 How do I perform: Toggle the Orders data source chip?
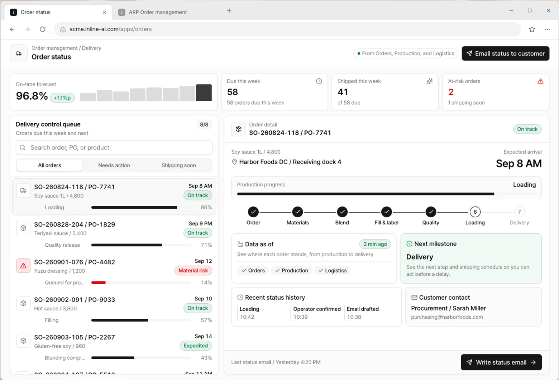tap(253, 271)
